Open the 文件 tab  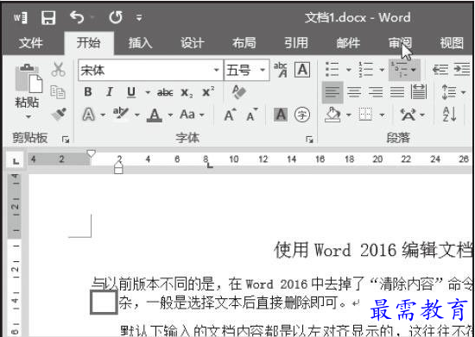pyautogui.click(x=30, y=43)
